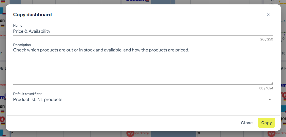Screen dimensions: 286x137
Task: Click the yellow Copy button
Action: (x=266, y=123)
